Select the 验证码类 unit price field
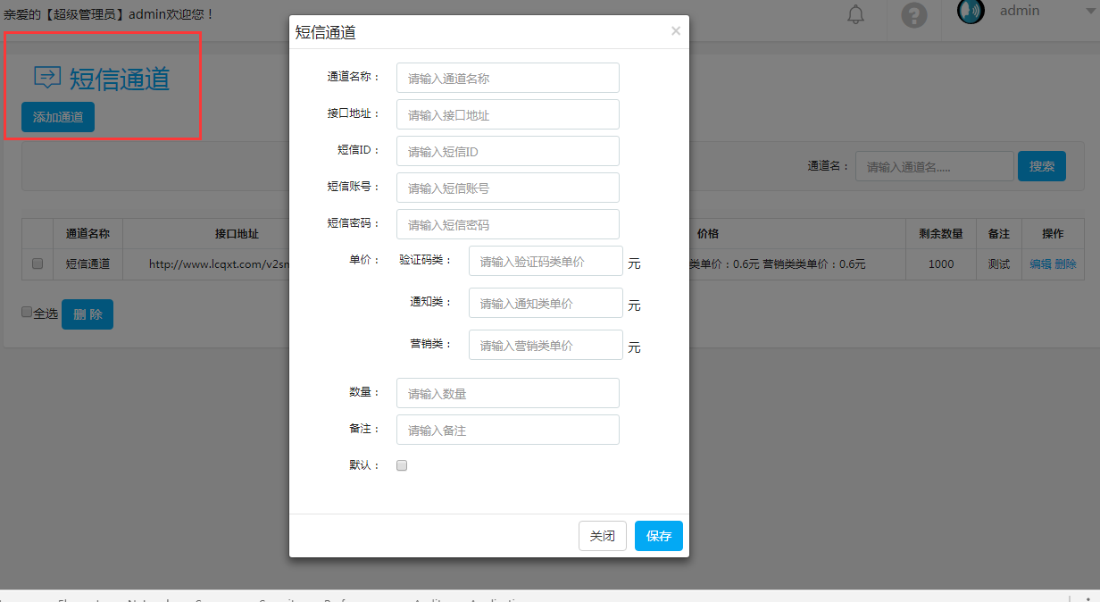This screenshot has width=1100, height=602. (x=545, y=261)
